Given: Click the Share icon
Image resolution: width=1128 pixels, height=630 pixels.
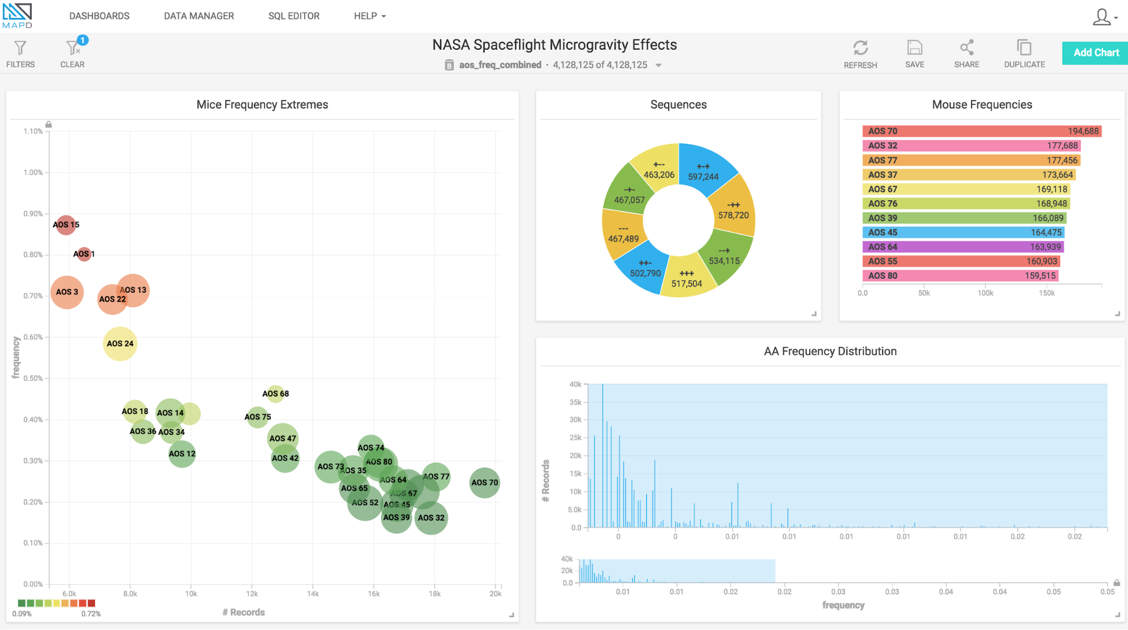Looking at the screenshot, I should [x=966, y=48].
